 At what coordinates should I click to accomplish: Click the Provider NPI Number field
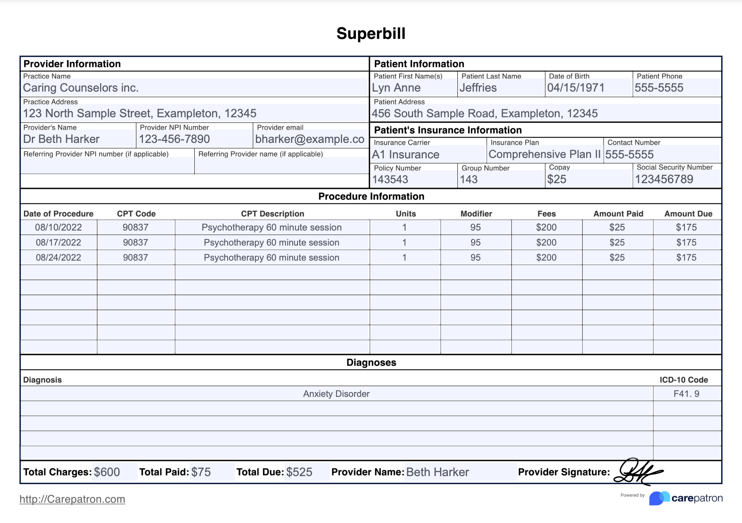coord(194,139)
